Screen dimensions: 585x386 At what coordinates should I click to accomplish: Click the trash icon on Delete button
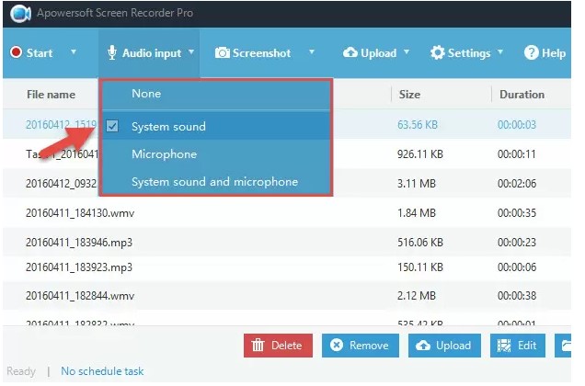(258, 346)
